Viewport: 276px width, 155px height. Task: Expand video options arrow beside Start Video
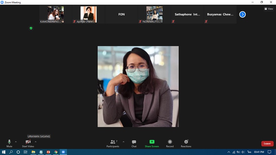coord(36,142)
